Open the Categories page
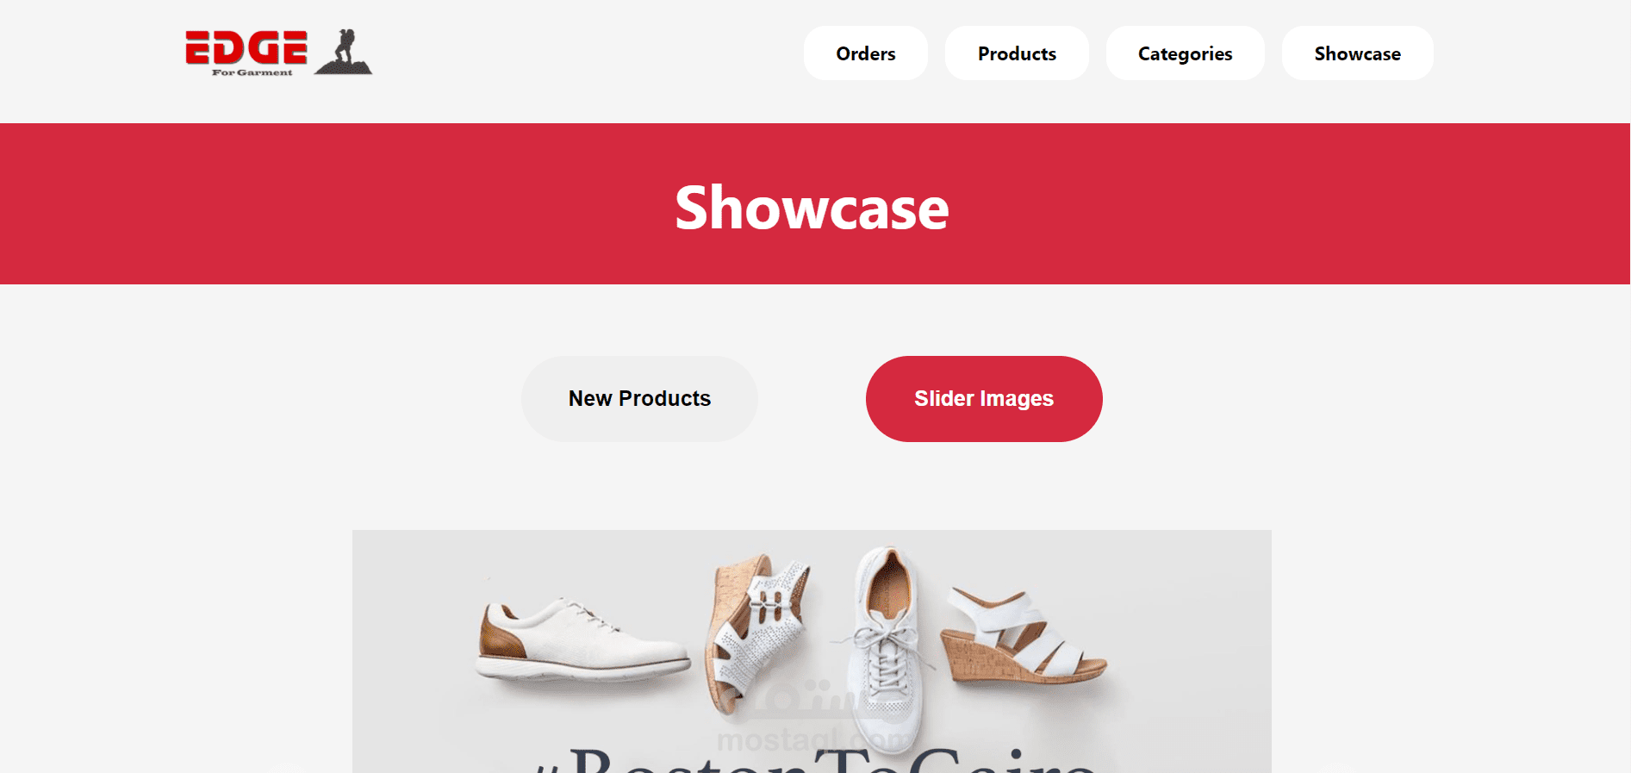The width and height of the screenshot is (1631, 773). 1186,53
